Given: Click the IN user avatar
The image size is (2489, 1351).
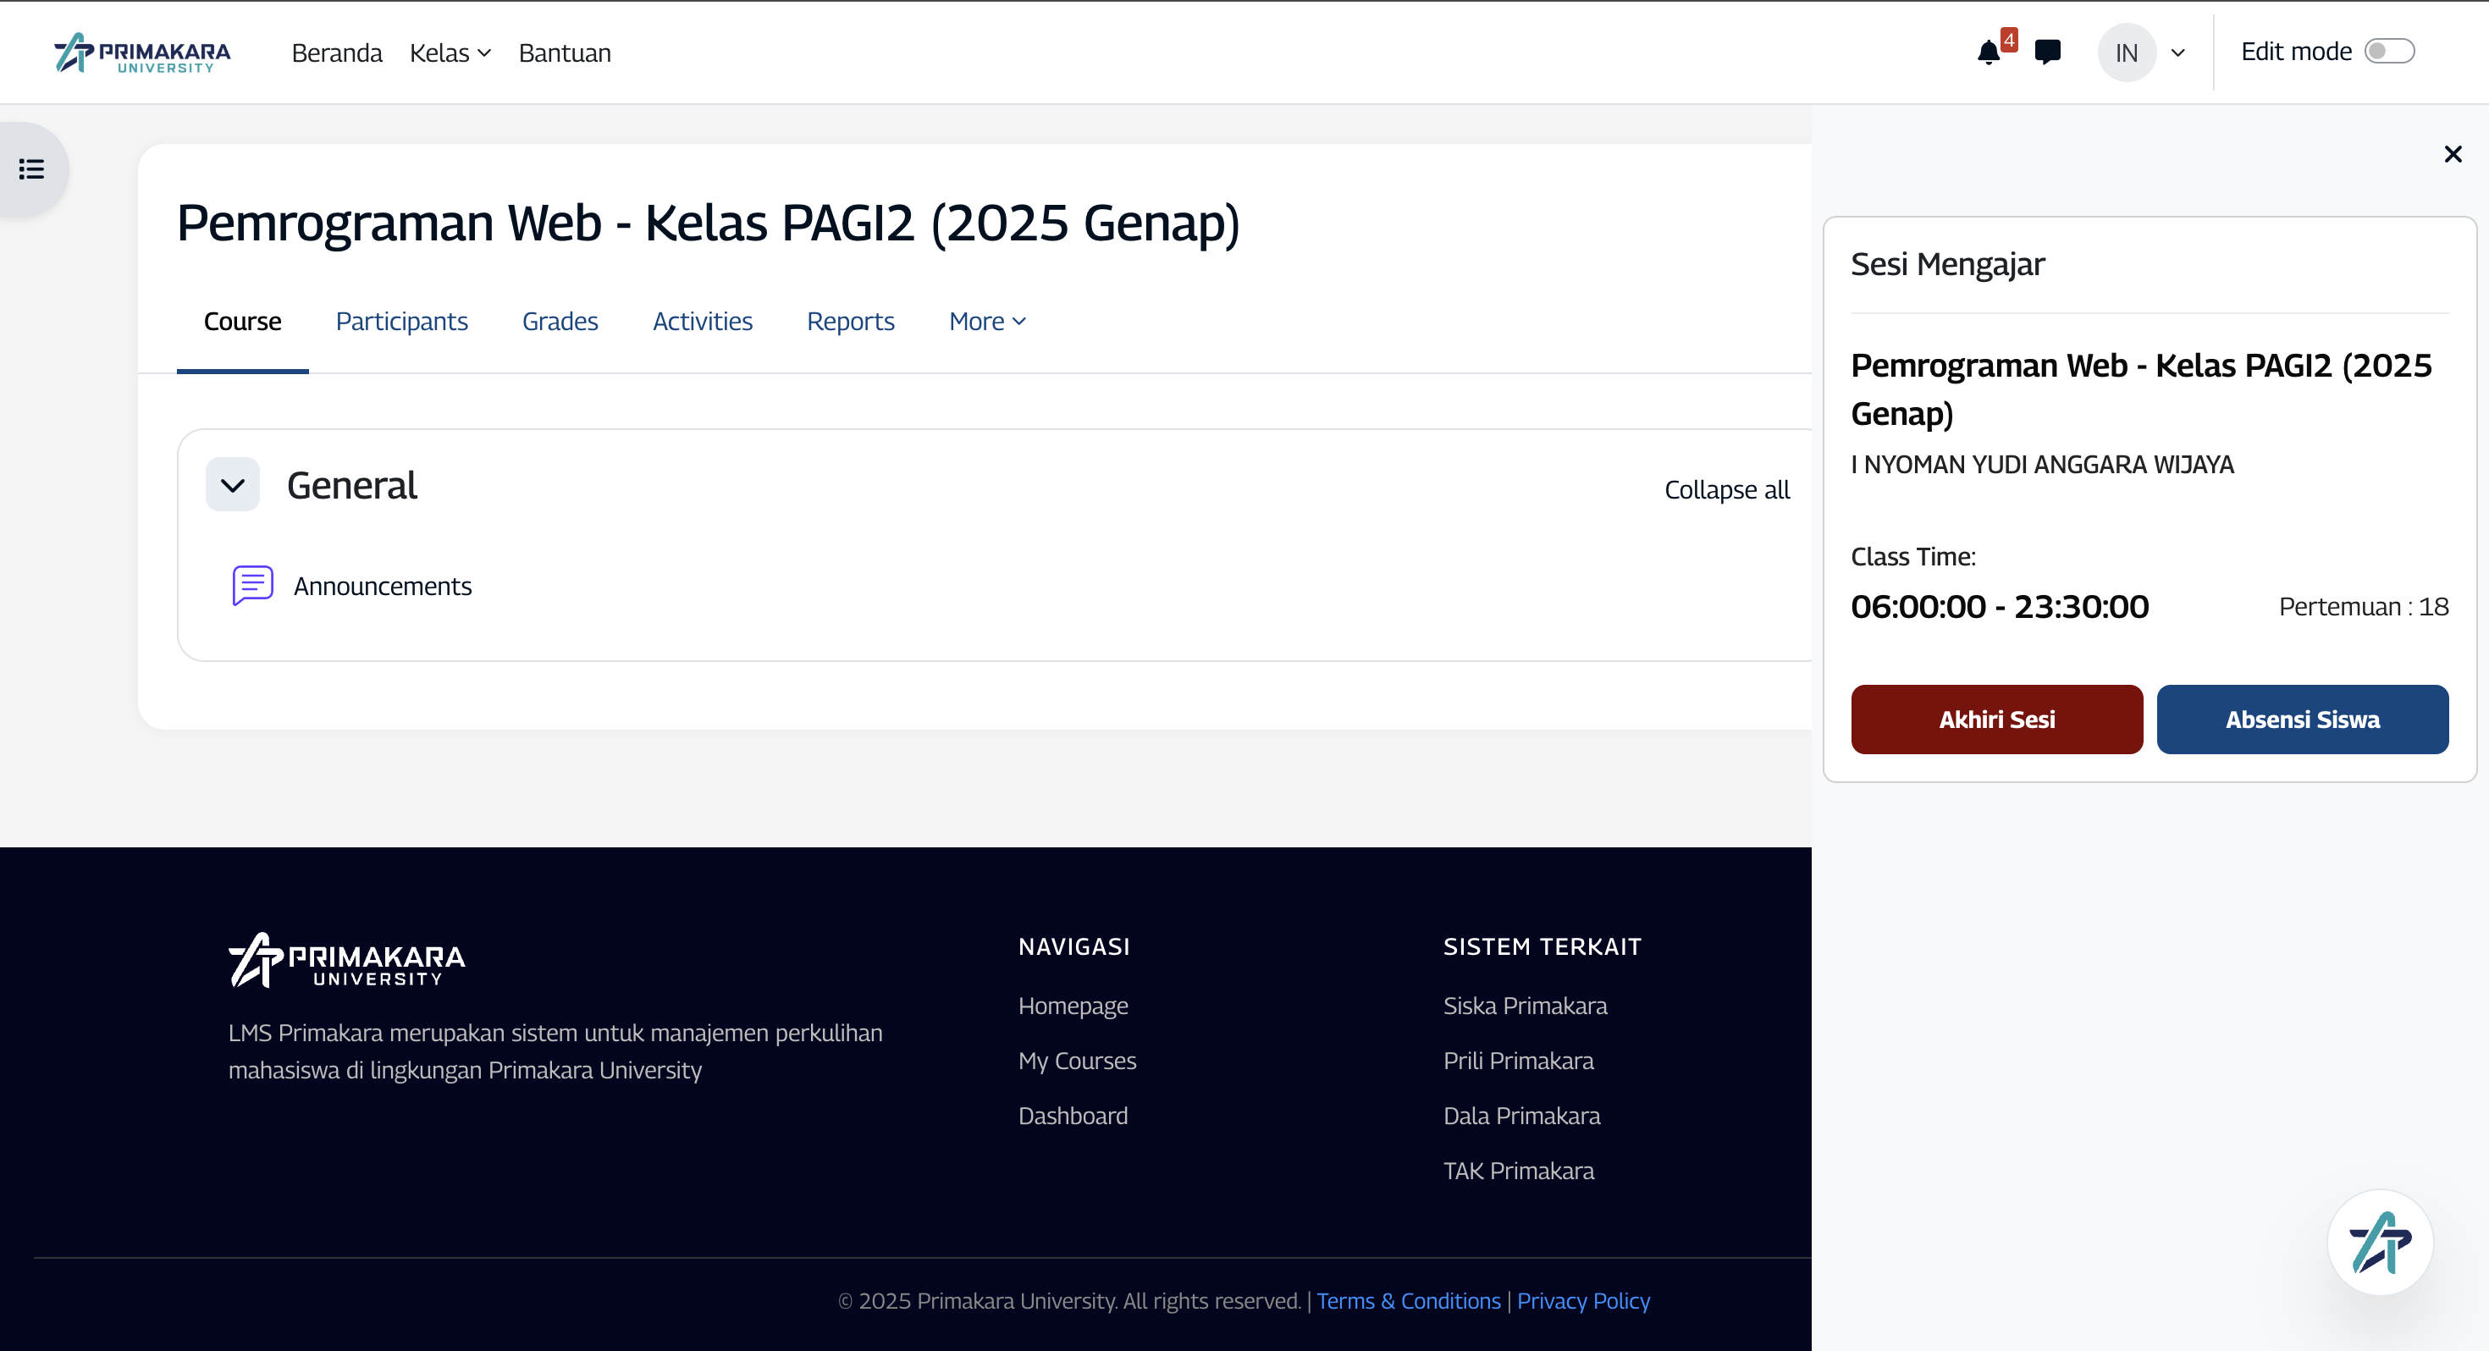Looking at the screenshot, I should point(2127,52).
